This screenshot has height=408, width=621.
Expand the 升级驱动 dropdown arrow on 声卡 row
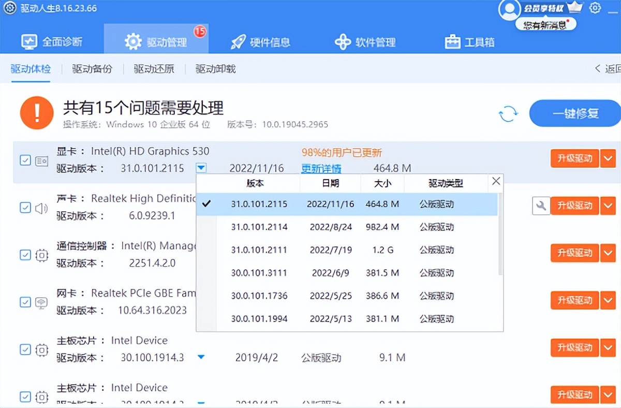tap(608, 206)
